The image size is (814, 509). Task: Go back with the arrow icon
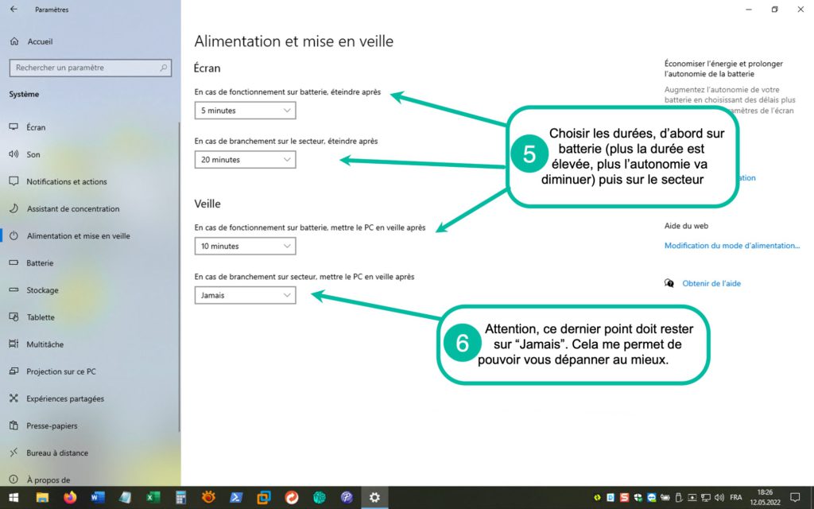pos(14,10)
